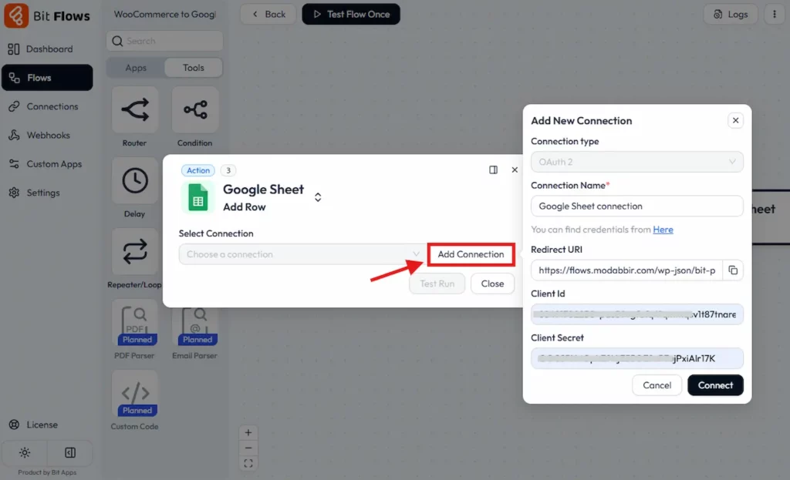
Task: Select the Custom Code tool
Action: pyautogui.click(x=136, y=393)
